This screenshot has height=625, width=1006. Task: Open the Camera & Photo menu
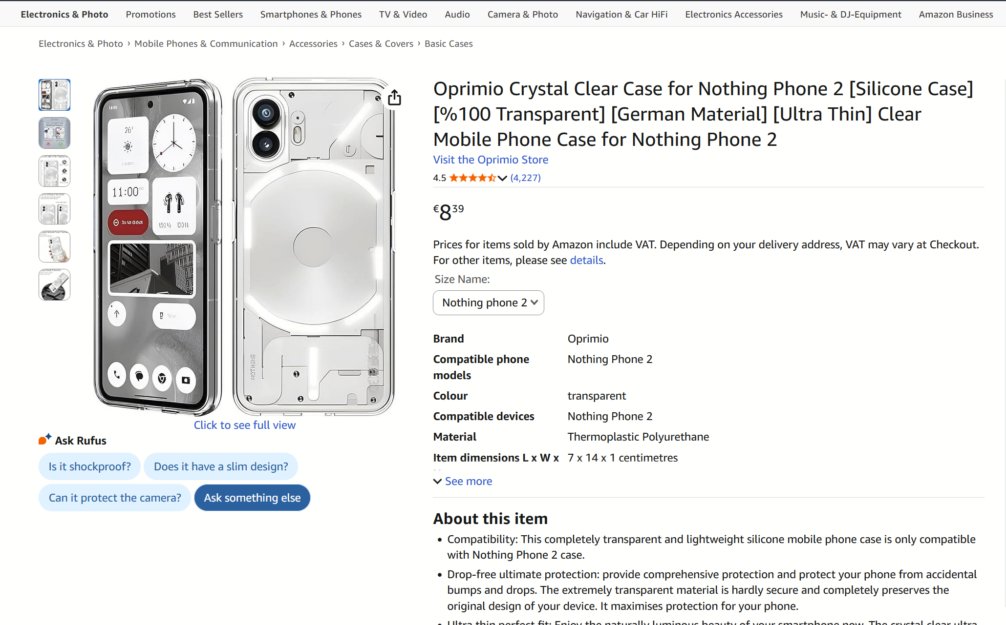522,14
